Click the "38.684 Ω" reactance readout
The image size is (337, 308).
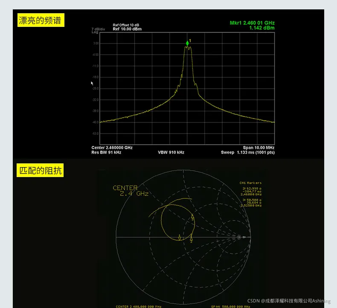[x=254, y=203]
